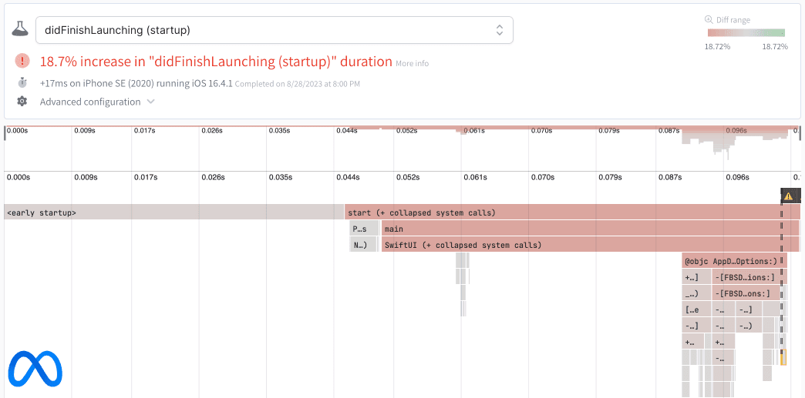Screen dimensions: 805x398
Task: Click the yellow warning triangle marker
Action: coord(787,196)
